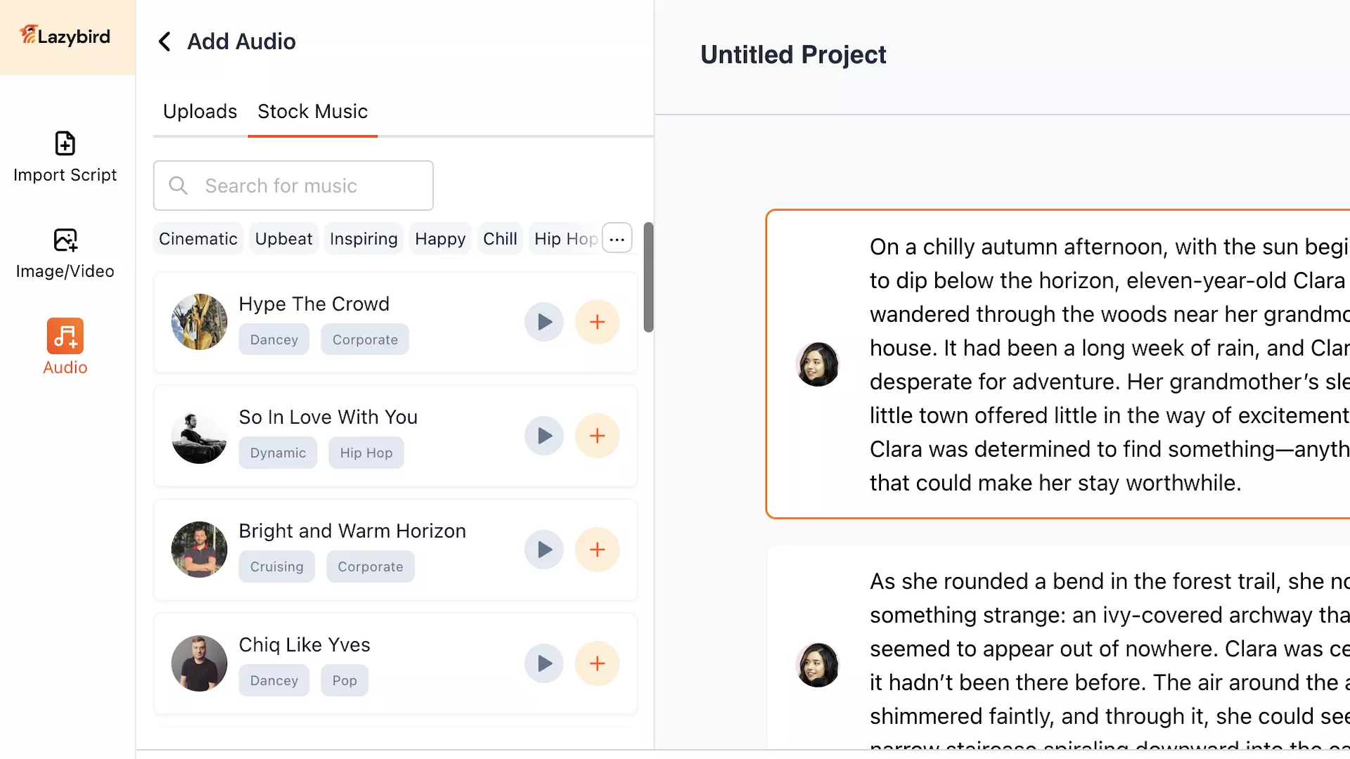The width and height of the screenshot is (1350, 759).
Task: Add Hype The Crowd to project
Action: click(597, 322)
